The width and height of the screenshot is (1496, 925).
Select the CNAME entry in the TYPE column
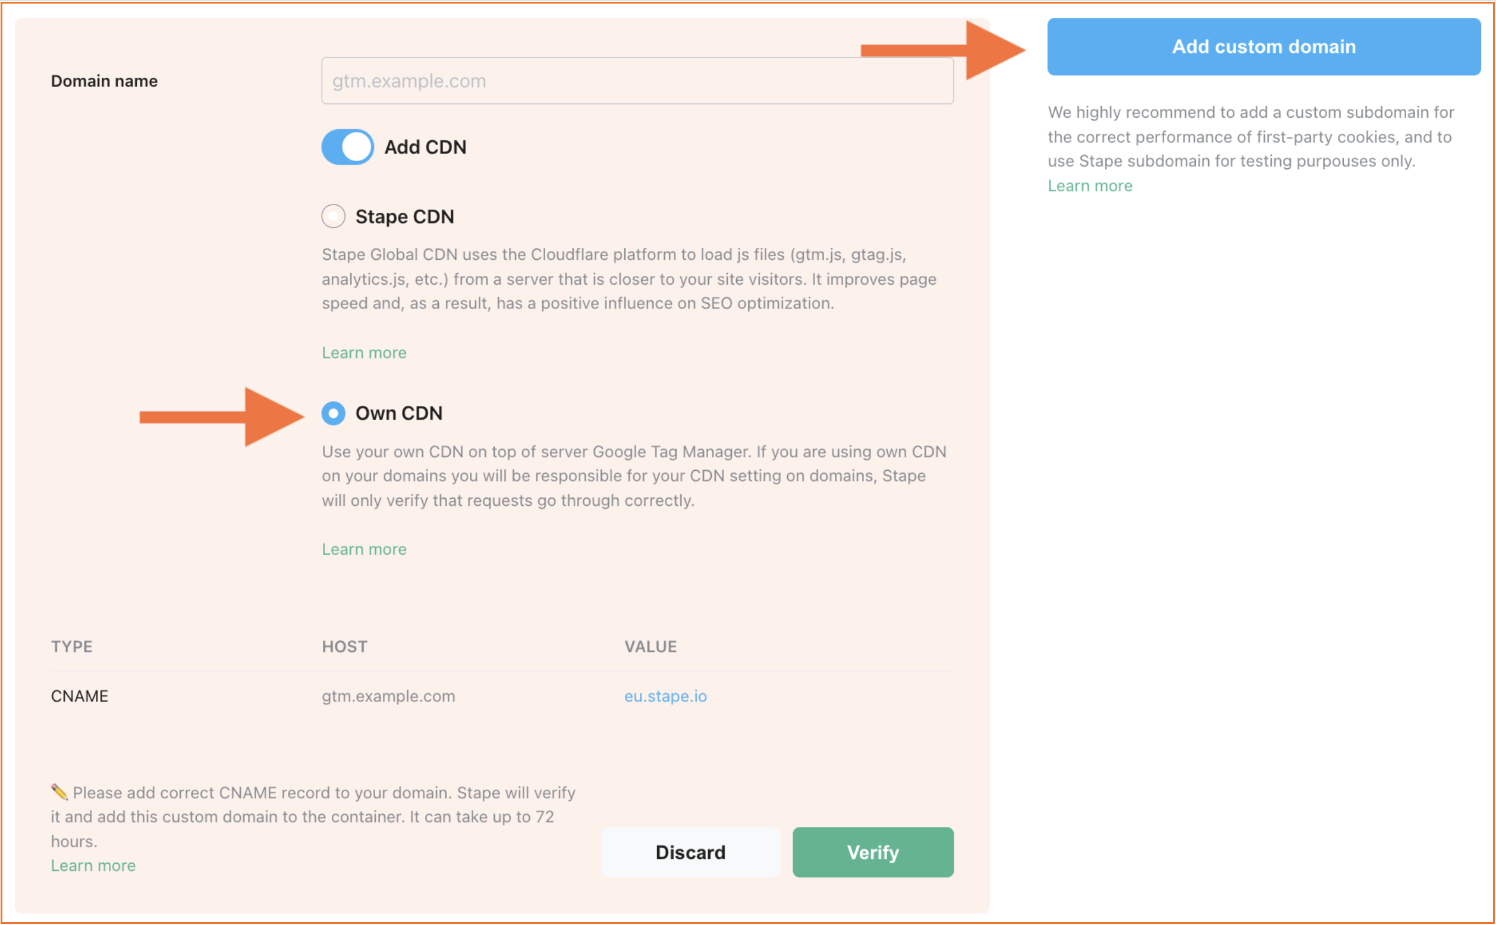coord(79,696)
